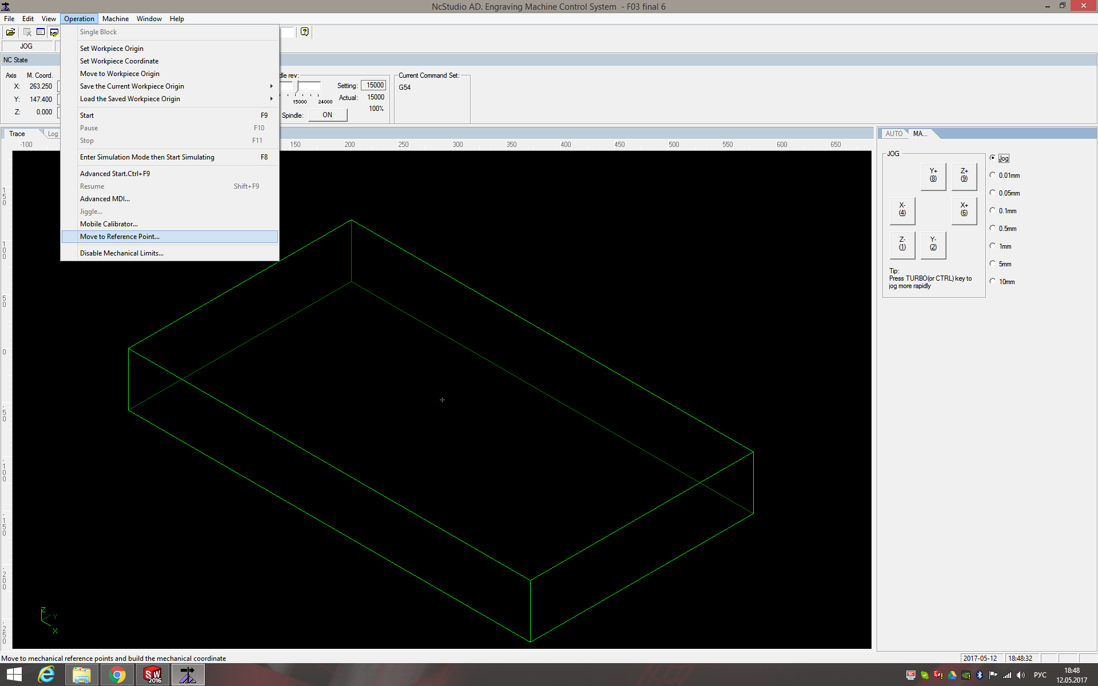The image size is (1098, 686).
Task: Click the text window toolbar icon
Action: (41, 32)
